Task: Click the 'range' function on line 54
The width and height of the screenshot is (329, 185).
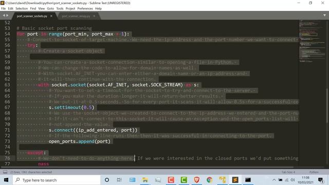Action: point(56,34)
